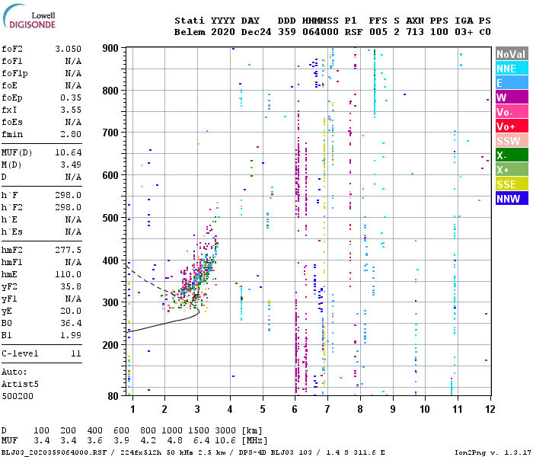The image size is (533, 457).
Task: Select the NoVal legend swatch
Action: click(x=512, y=54)
